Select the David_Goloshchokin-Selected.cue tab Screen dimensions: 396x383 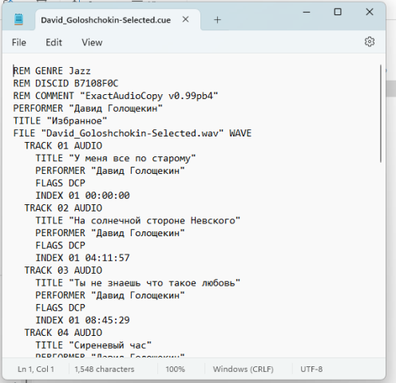coord(105,20)
